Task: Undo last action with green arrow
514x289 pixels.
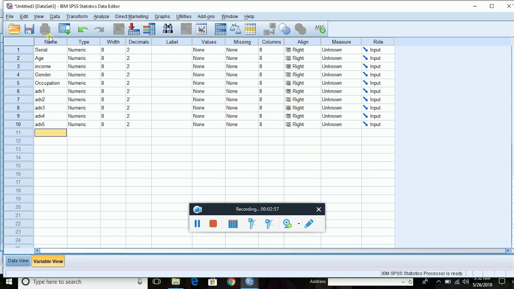Action: click(x=83, y=29)
